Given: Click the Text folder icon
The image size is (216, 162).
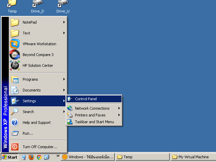Looking at the screenshot, I should [15, 33].
